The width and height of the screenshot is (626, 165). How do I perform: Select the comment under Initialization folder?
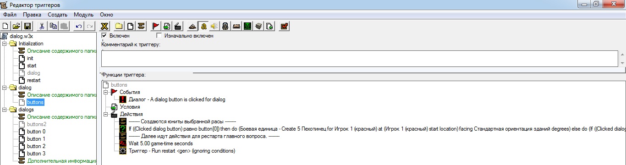pos(61,51)
